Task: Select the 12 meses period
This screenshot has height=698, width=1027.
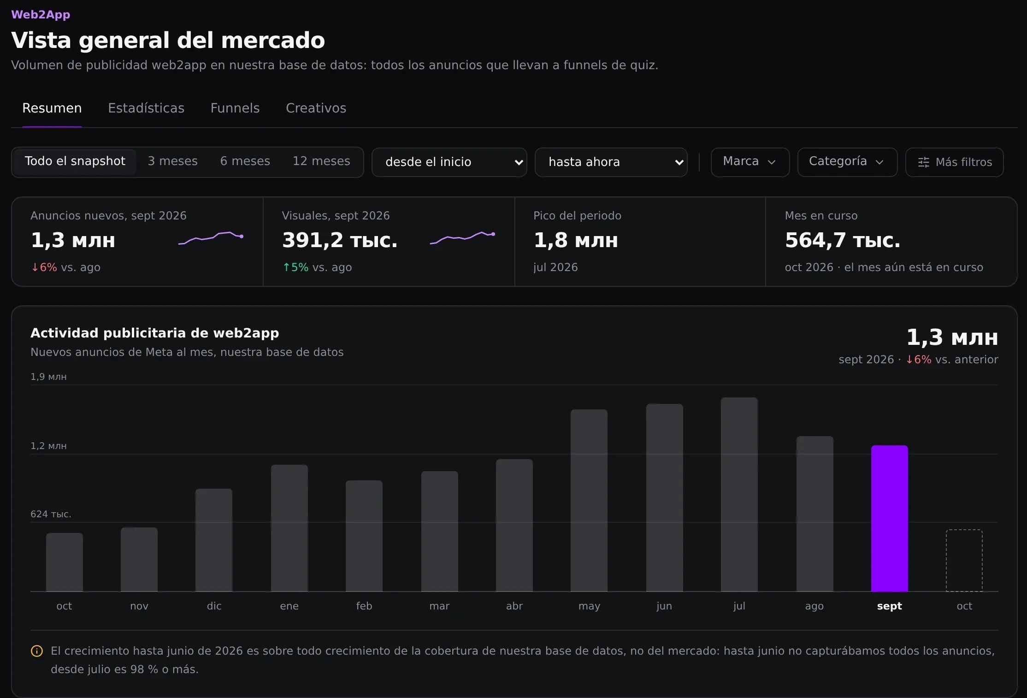Action: click(321, 161)
